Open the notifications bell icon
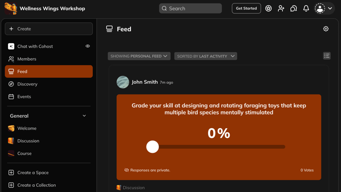Viewport: 341px width, 192px height. (306, 9)
